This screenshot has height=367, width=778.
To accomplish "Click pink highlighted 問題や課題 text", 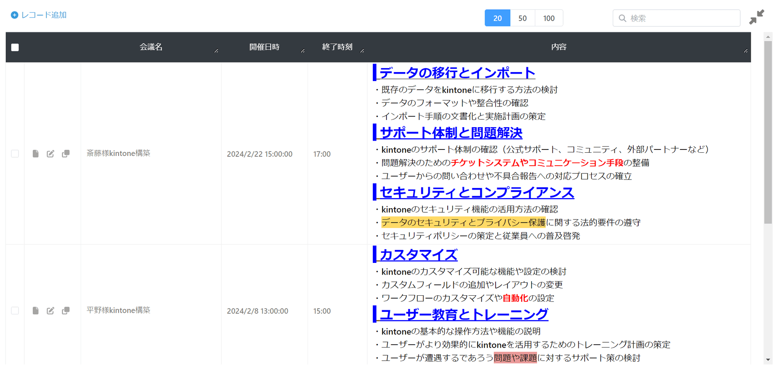I will pyautogui.click(x=515, y=358).
